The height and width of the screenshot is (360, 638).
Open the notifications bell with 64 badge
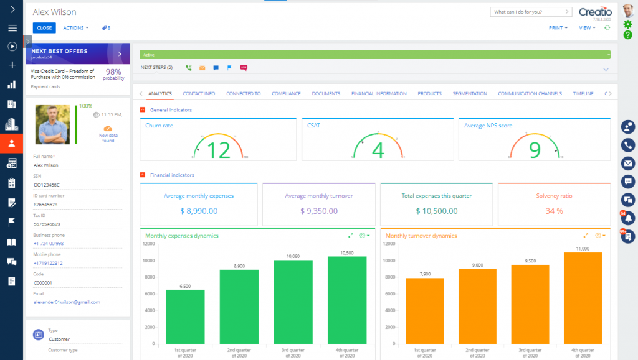[x=628, y=218]
